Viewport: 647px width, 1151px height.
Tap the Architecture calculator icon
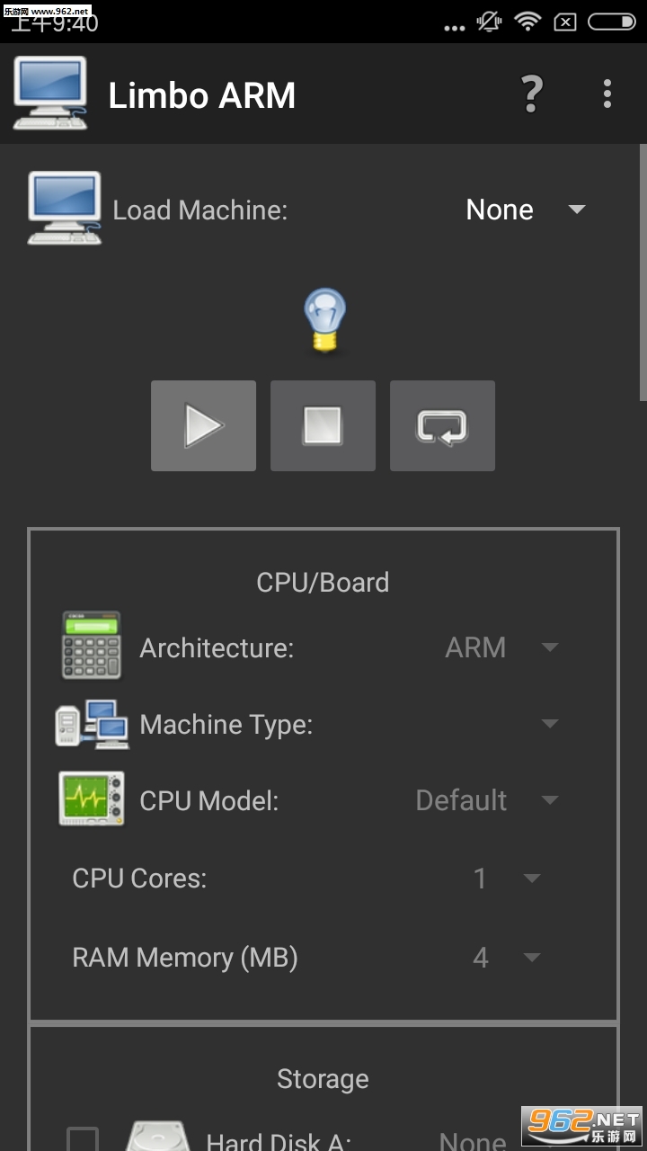(91, 647)
